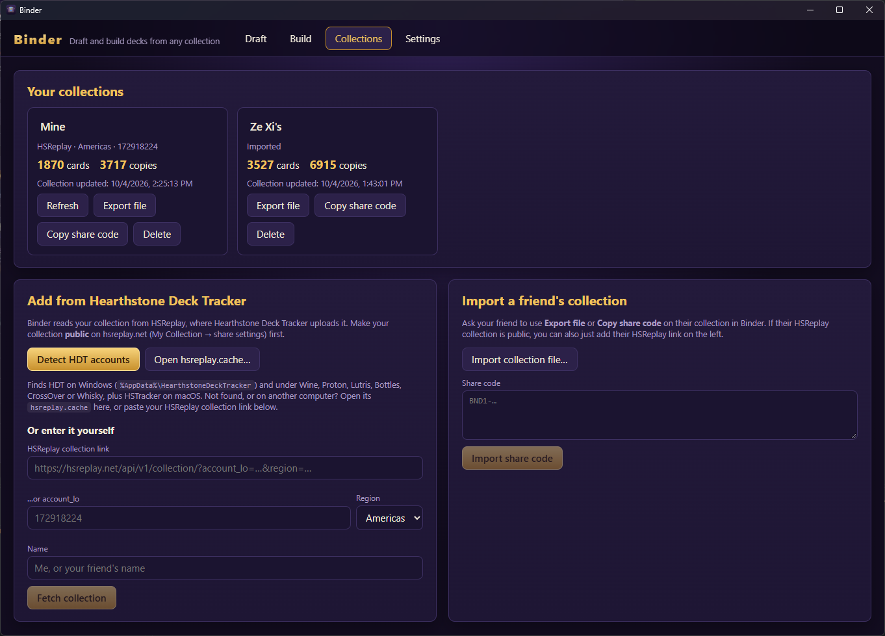Click the account_lo input field
885x636 pixels.
pyautogui.click(x=189, y=518)
